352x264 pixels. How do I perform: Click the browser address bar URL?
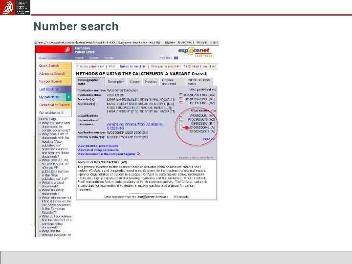(x=128, y=43)
